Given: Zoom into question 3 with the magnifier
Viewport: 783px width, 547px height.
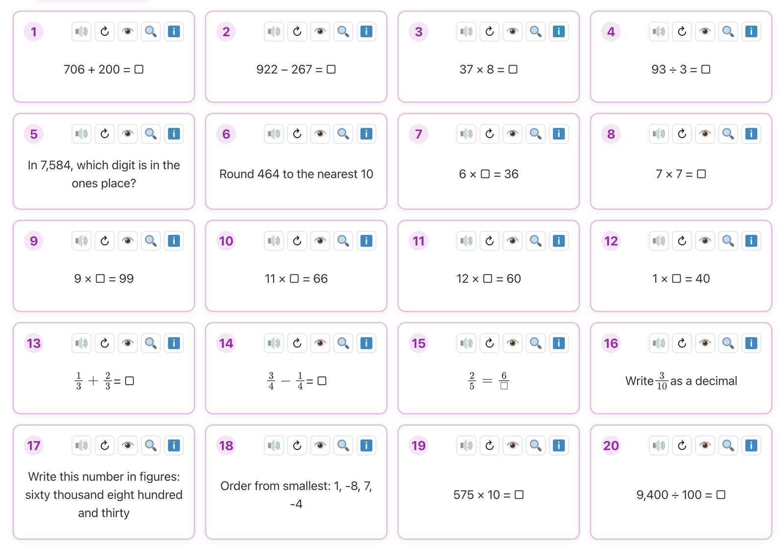Looking at the screenshot, I should pos(535,32).
